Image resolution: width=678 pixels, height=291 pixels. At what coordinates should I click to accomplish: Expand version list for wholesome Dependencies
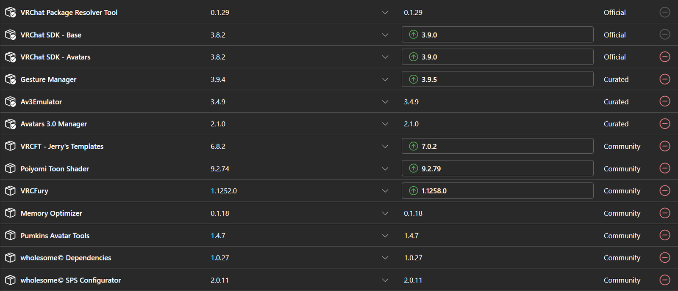point(385,258)
